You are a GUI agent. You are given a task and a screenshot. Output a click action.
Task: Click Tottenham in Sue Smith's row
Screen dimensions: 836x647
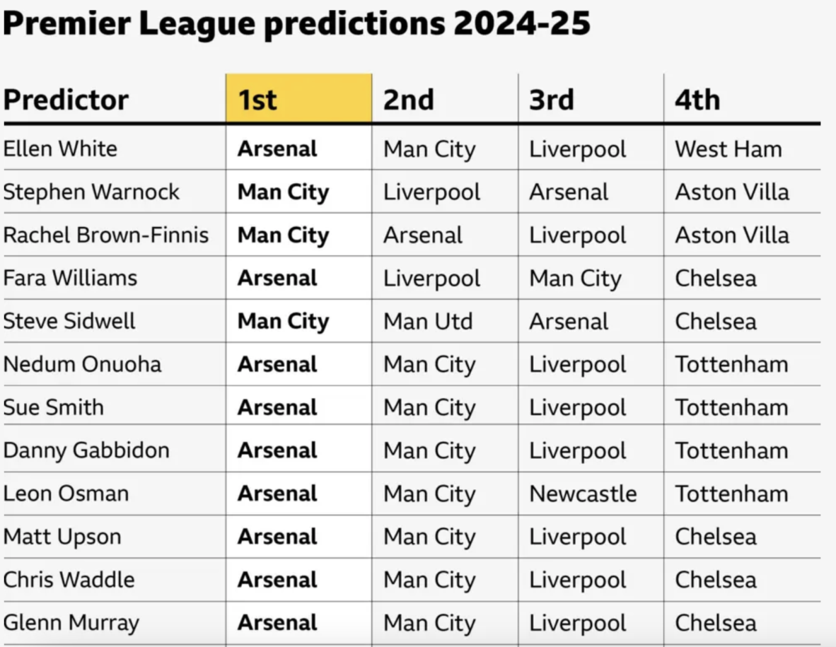[731, 408]
